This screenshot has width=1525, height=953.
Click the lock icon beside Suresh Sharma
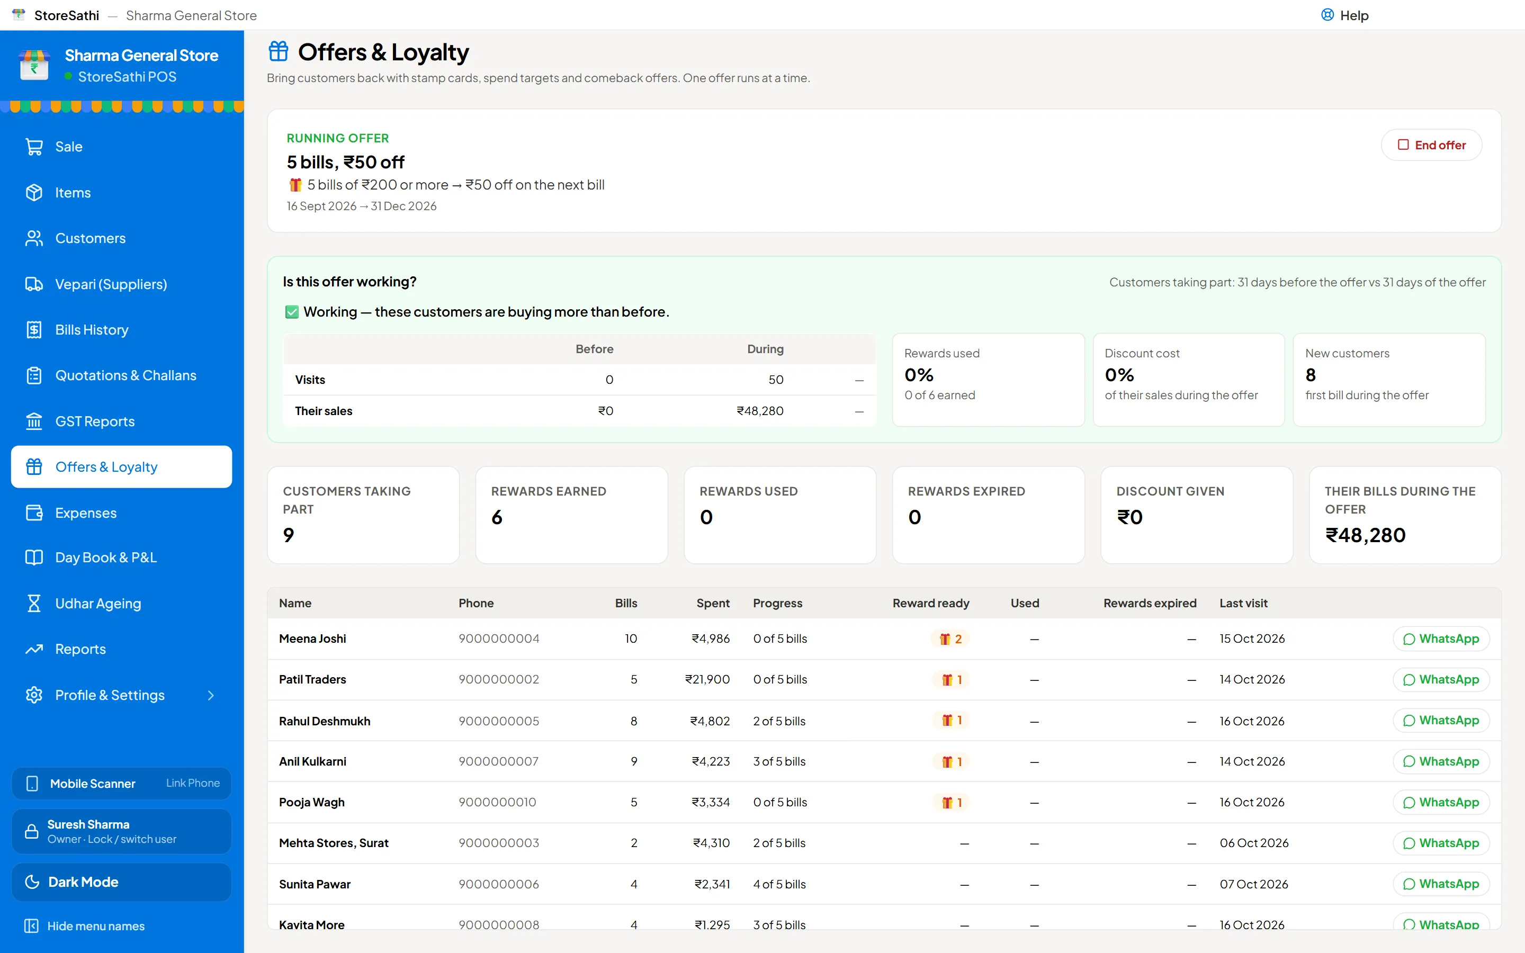click(32, 831)
